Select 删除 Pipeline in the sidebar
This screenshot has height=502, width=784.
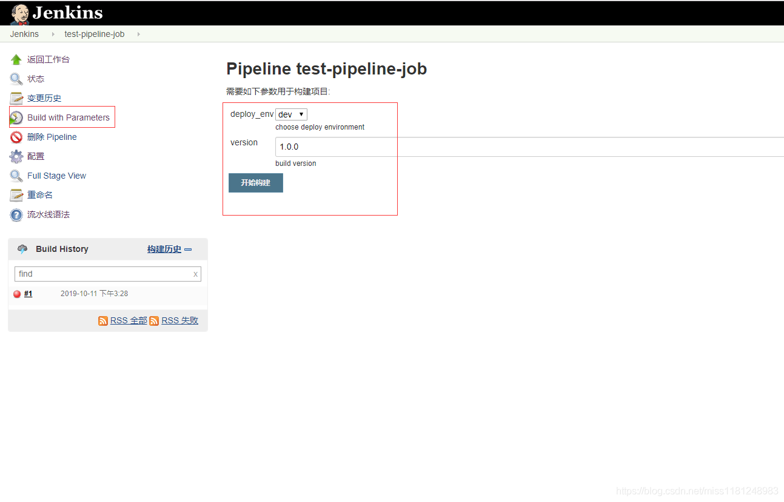52,137
